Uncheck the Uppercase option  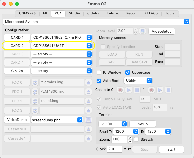point(128,72)
